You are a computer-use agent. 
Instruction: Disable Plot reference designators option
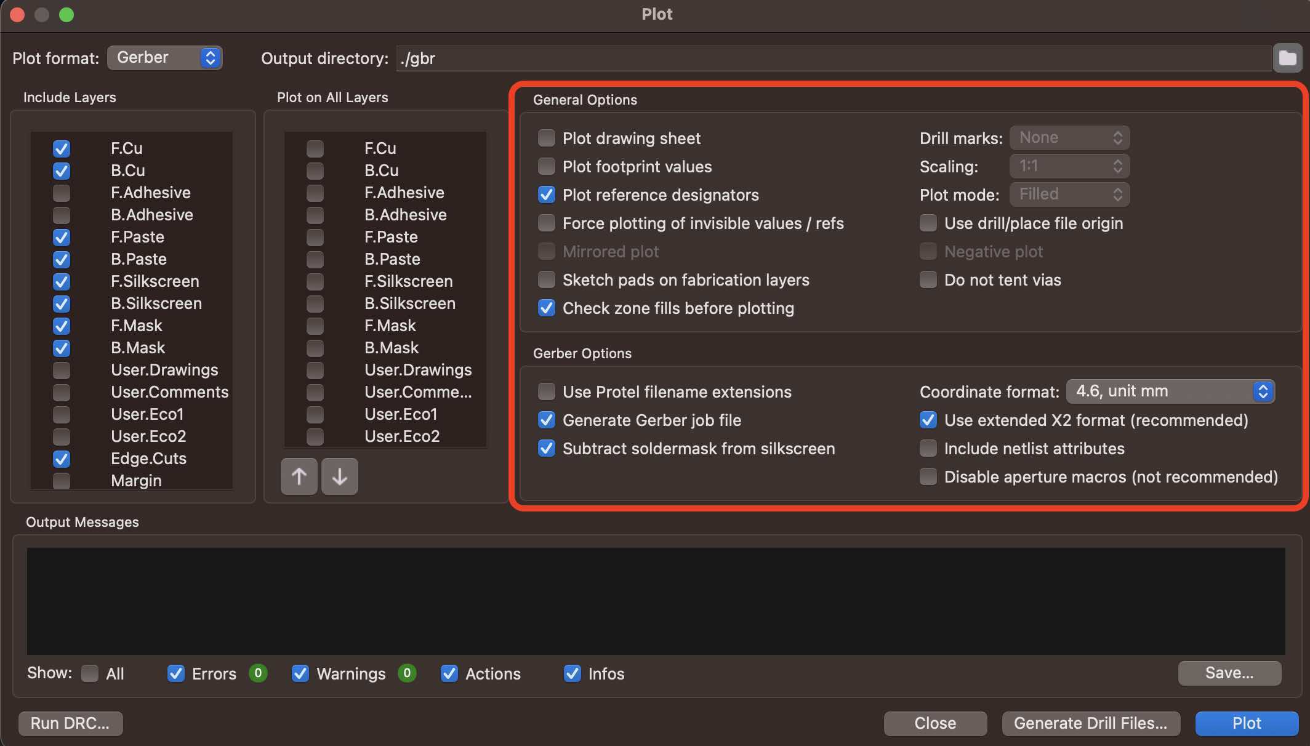point(547,195)
